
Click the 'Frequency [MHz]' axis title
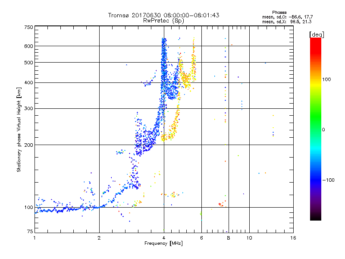[x=163, y=243]
